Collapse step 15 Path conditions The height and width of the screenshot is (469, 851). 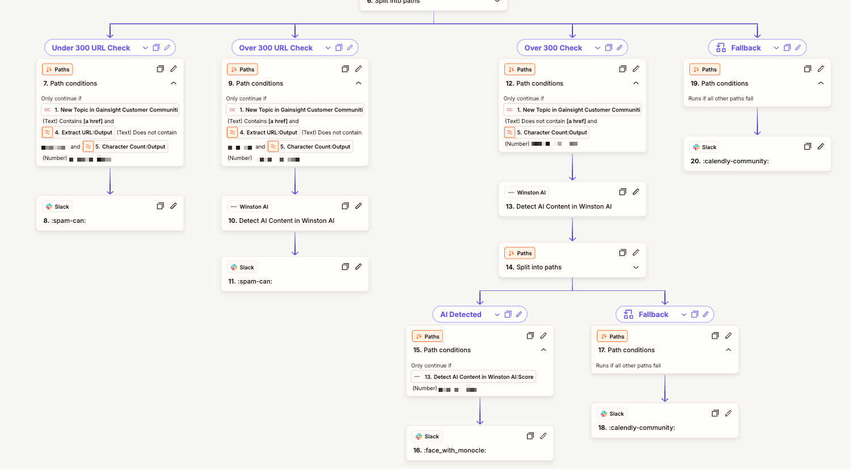[544, 350]
